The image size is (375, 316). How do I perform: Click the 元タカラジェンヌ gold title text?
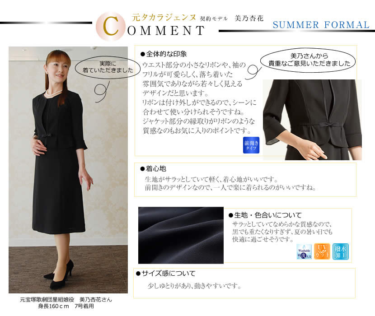[164, 18]
